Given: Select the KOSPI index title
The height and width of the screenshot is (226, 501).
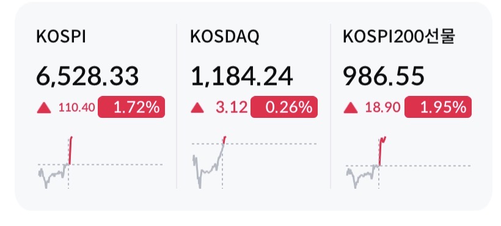Looking at the screenshot, I should (61, 37).
